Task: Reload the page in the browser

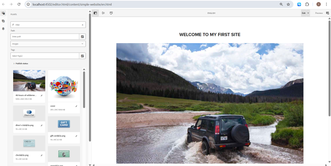Action: (19, 4)
